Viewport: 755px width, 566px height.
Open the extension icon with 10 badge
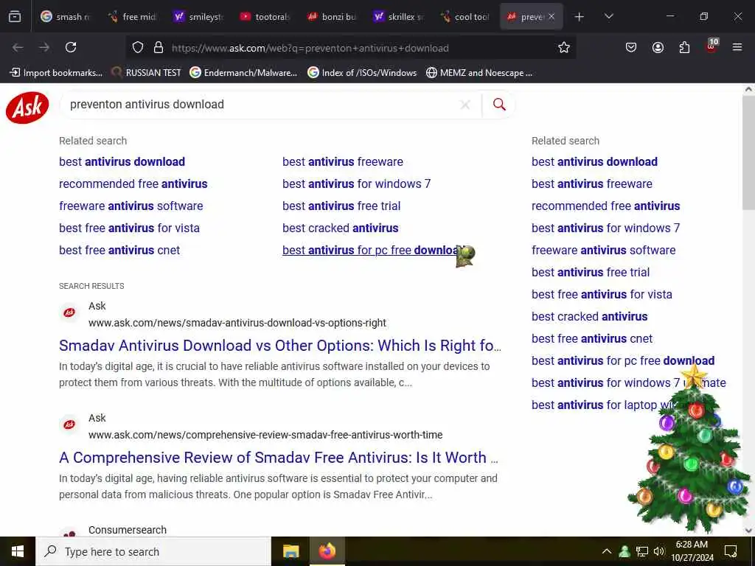coord(711,46)
